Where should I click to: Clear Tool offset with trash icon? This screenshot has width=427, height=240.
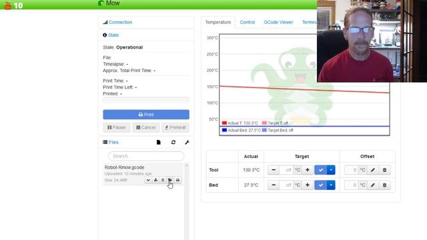click(x=384, y=170)
